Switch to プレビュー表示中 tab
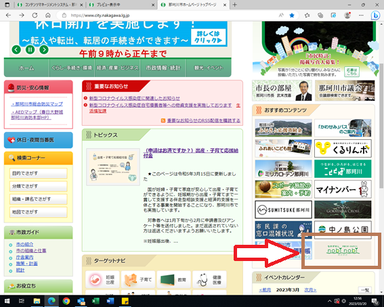 click(122, 5)
